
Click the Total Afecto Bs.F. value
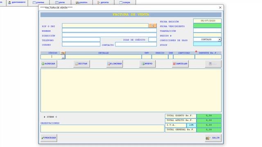(x=209, y=120)
